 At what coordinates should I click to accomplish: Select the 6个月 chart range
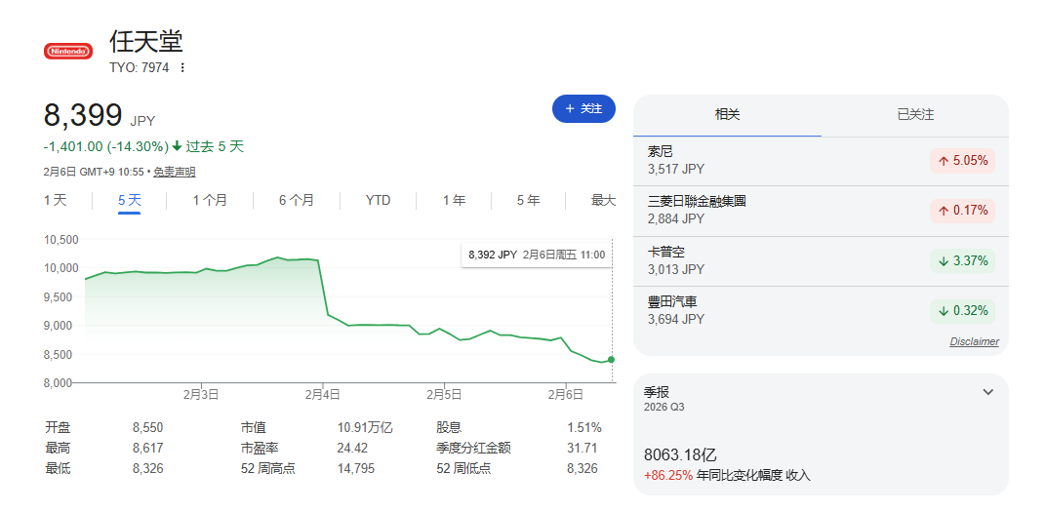[297, 200]
